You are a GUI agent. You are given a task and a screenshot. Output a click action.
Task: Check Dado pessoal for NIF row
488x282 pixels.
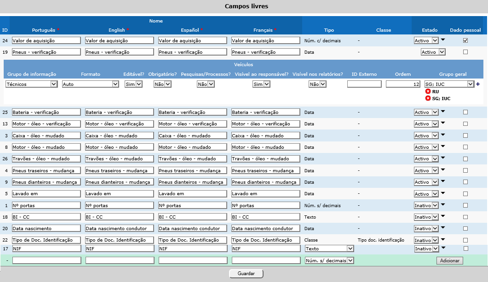click(465, 248)
